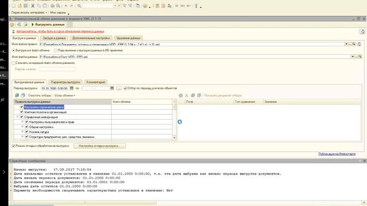Image resolution: width=367 pixels, height=206 pixels.
Task: Click the Выгрузить данные button
Action: (x=48, y=25)
